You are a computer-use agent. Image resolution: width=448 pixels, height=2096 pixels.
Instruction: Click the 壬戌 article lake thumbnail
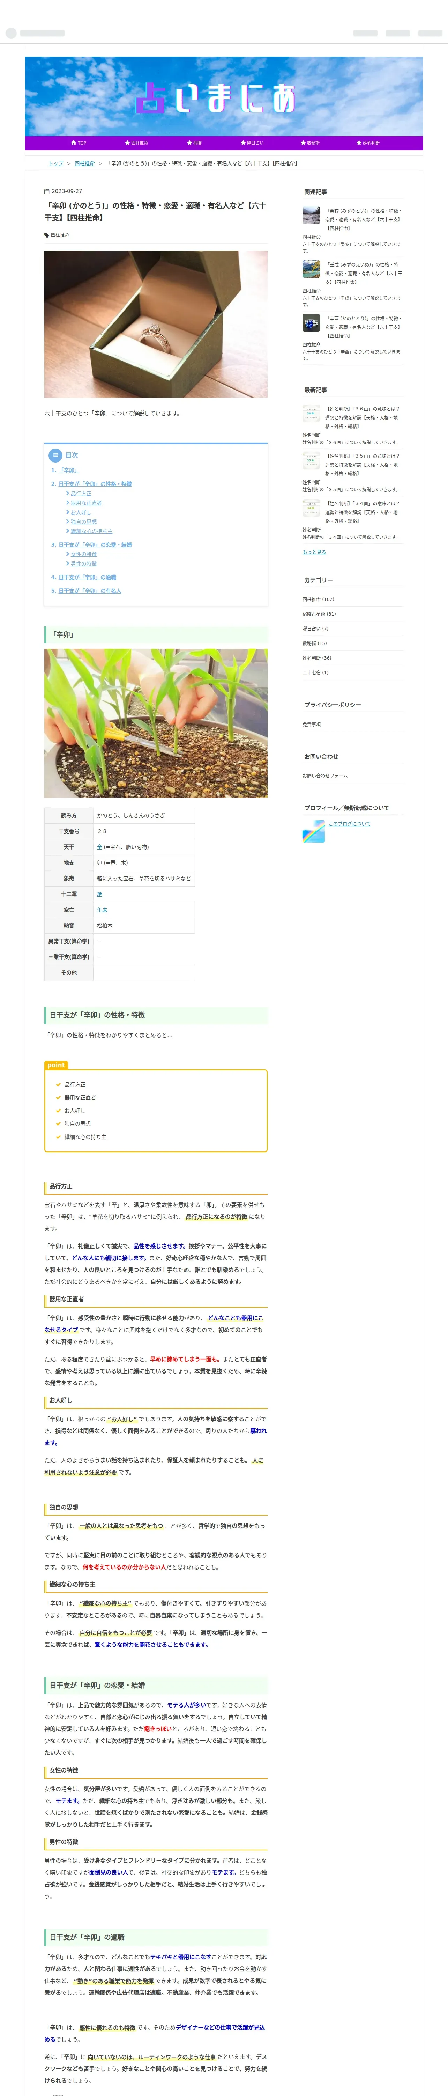tap(312, 269)
